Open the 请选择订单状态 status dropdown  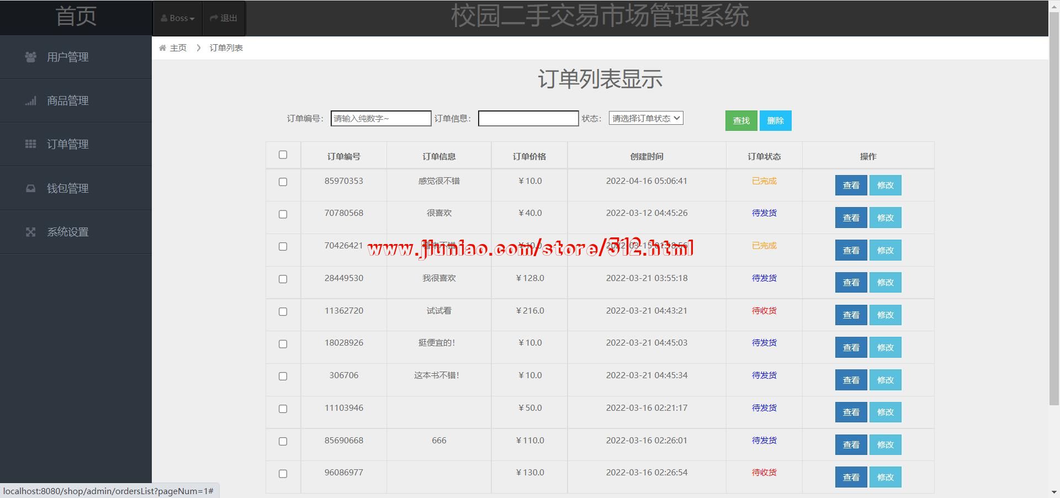click(646, 118)
